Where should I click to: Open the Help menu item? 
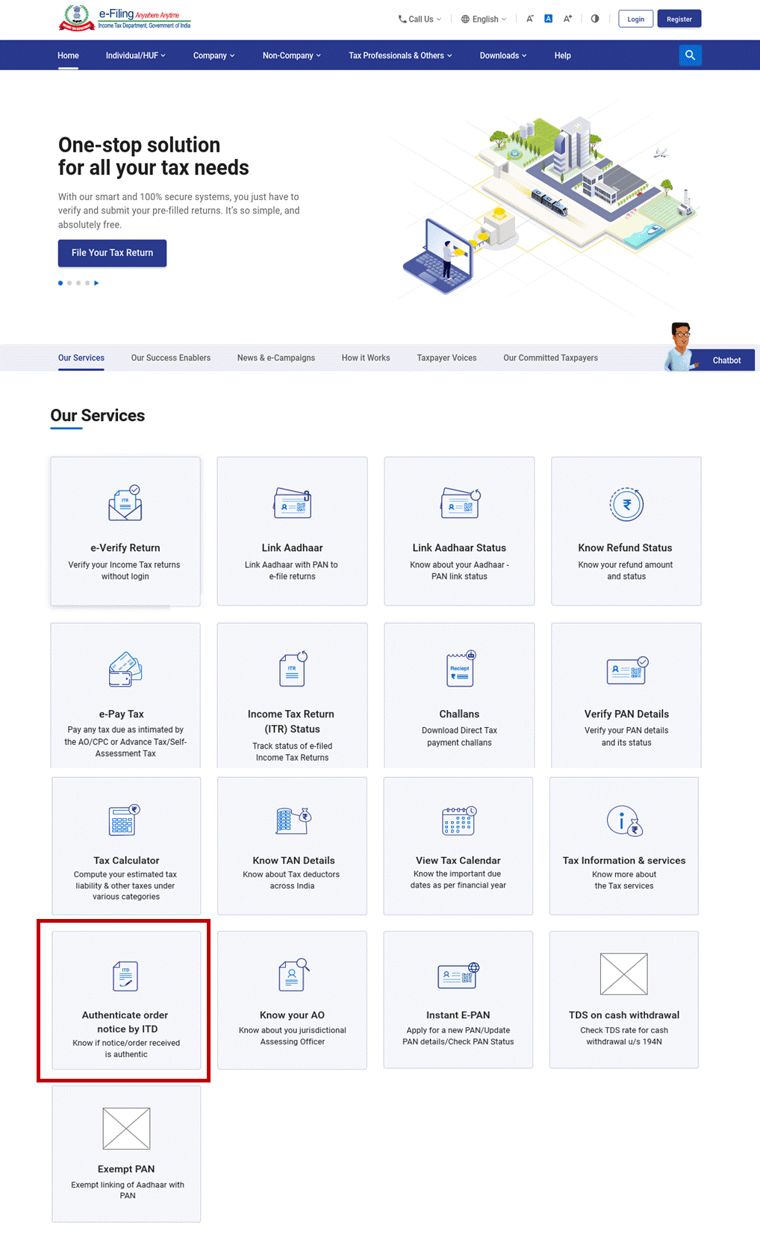562,55
